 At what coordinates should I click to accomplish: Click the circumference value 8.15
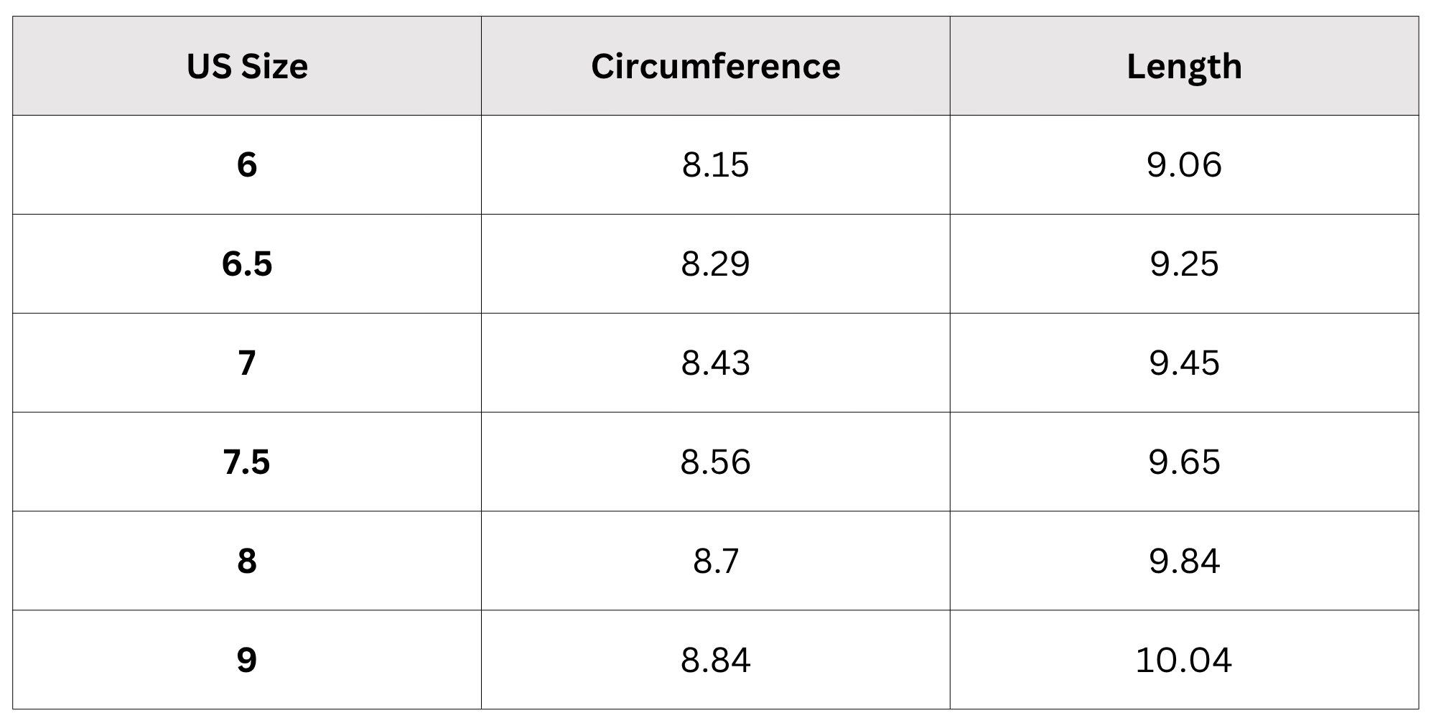[x=716, y=165]
